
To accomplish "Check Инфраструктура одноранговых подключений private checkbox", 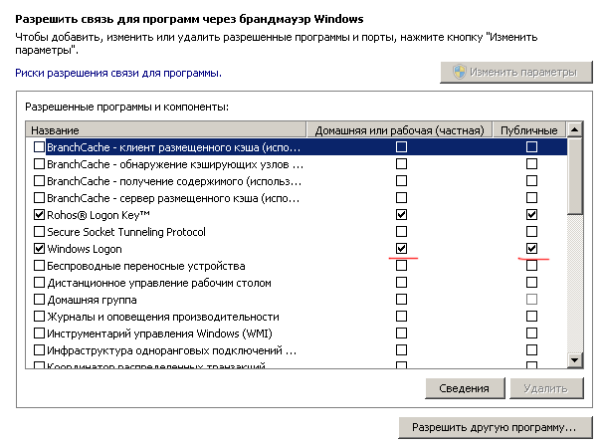I will click(401, 350).
